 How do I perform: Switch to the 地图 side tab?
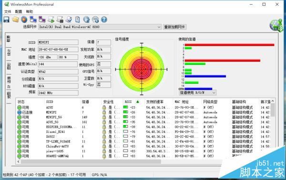[9, 95]
